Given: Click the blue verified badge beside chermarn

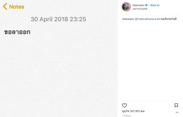Looking at the screenshot, I should pos(146,5).
